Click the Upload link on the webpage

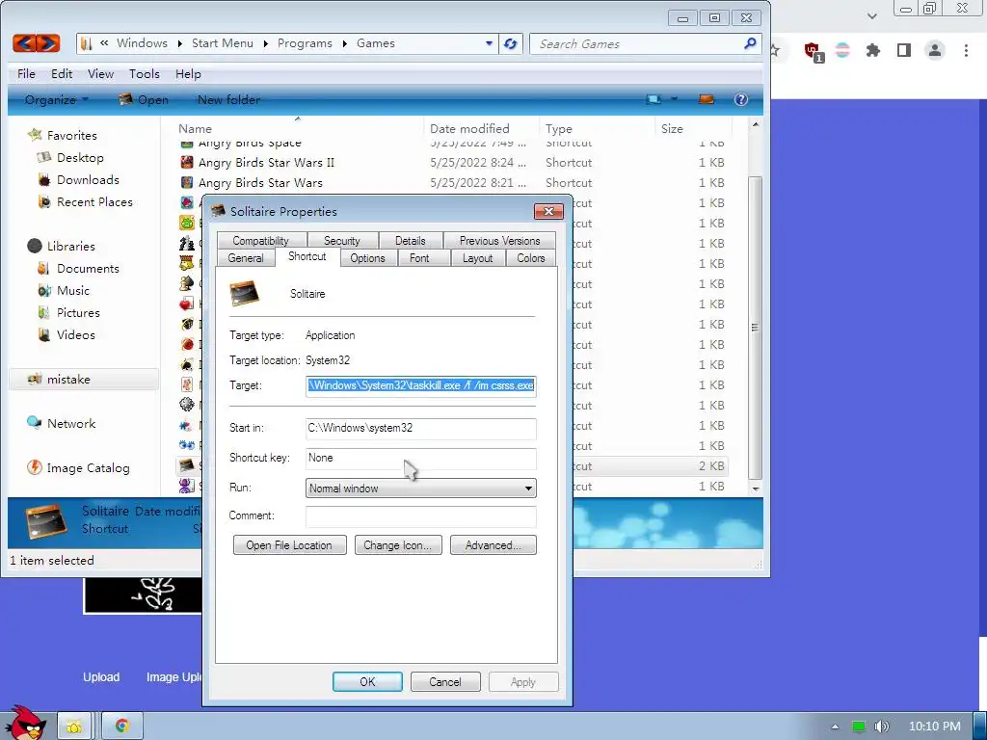pos(101,677)
